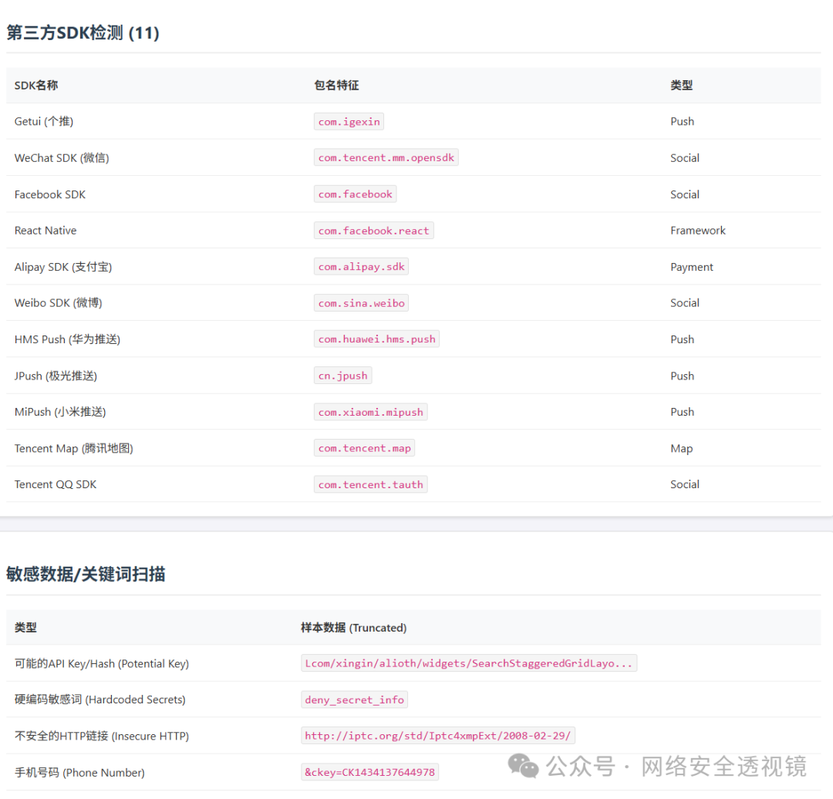This screenshot has width=833, height=799.
Task: Select the com.tencent.mm.opensdk package tag
Action: click(386, 158)
